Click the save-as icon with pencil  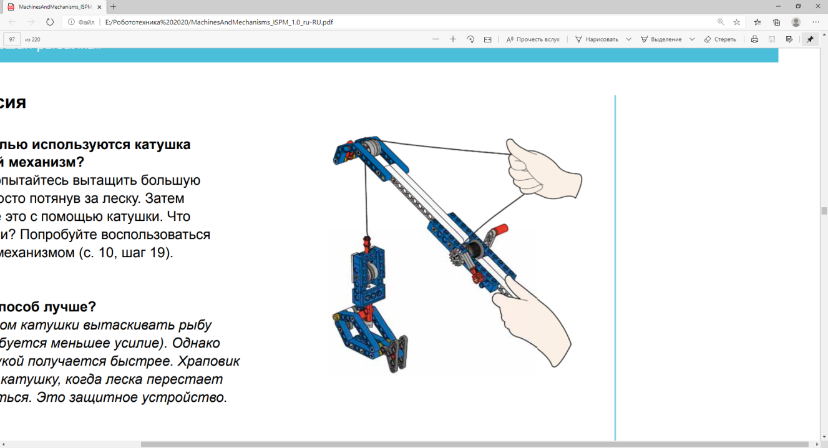pyautogui.click(x=789, y=39)
